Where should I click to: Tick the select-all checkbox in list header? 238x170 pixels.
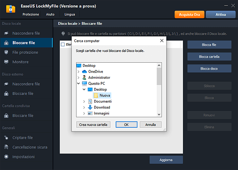[63, 44]
